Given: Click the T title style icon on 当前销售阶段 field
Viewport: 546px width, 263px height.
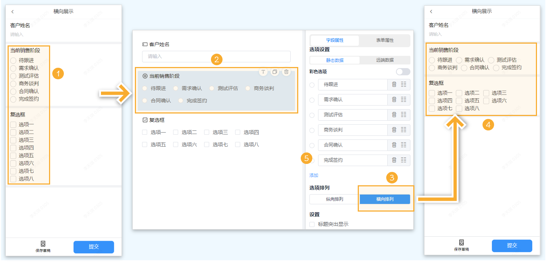Looking at the screenshot, I should [x=263, y=72].
